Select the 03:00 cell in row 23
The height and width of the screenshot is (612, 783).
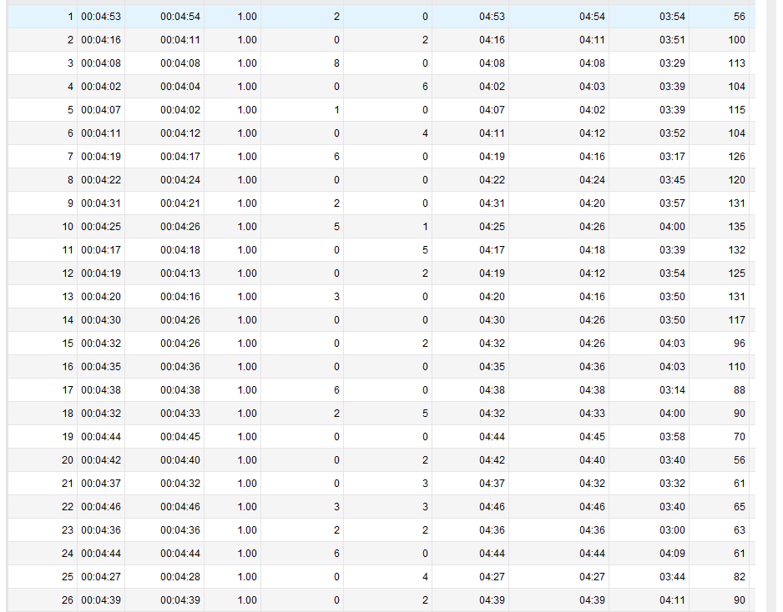coord(672,530)
